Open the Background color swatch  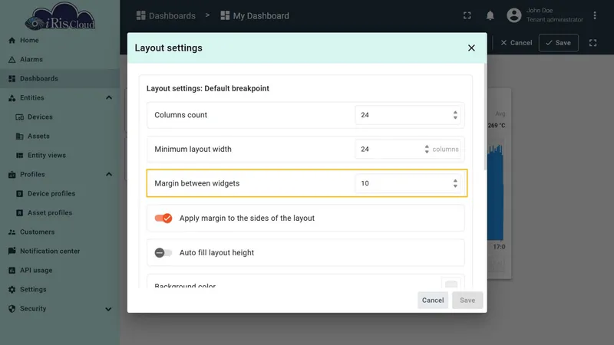[451, 284]
